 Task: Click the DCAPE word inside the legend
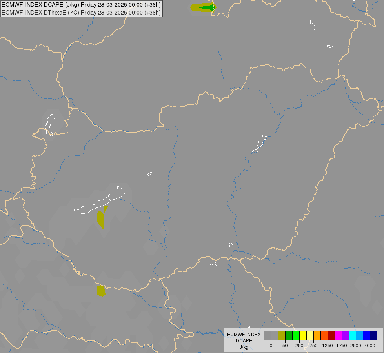(244, 341)
